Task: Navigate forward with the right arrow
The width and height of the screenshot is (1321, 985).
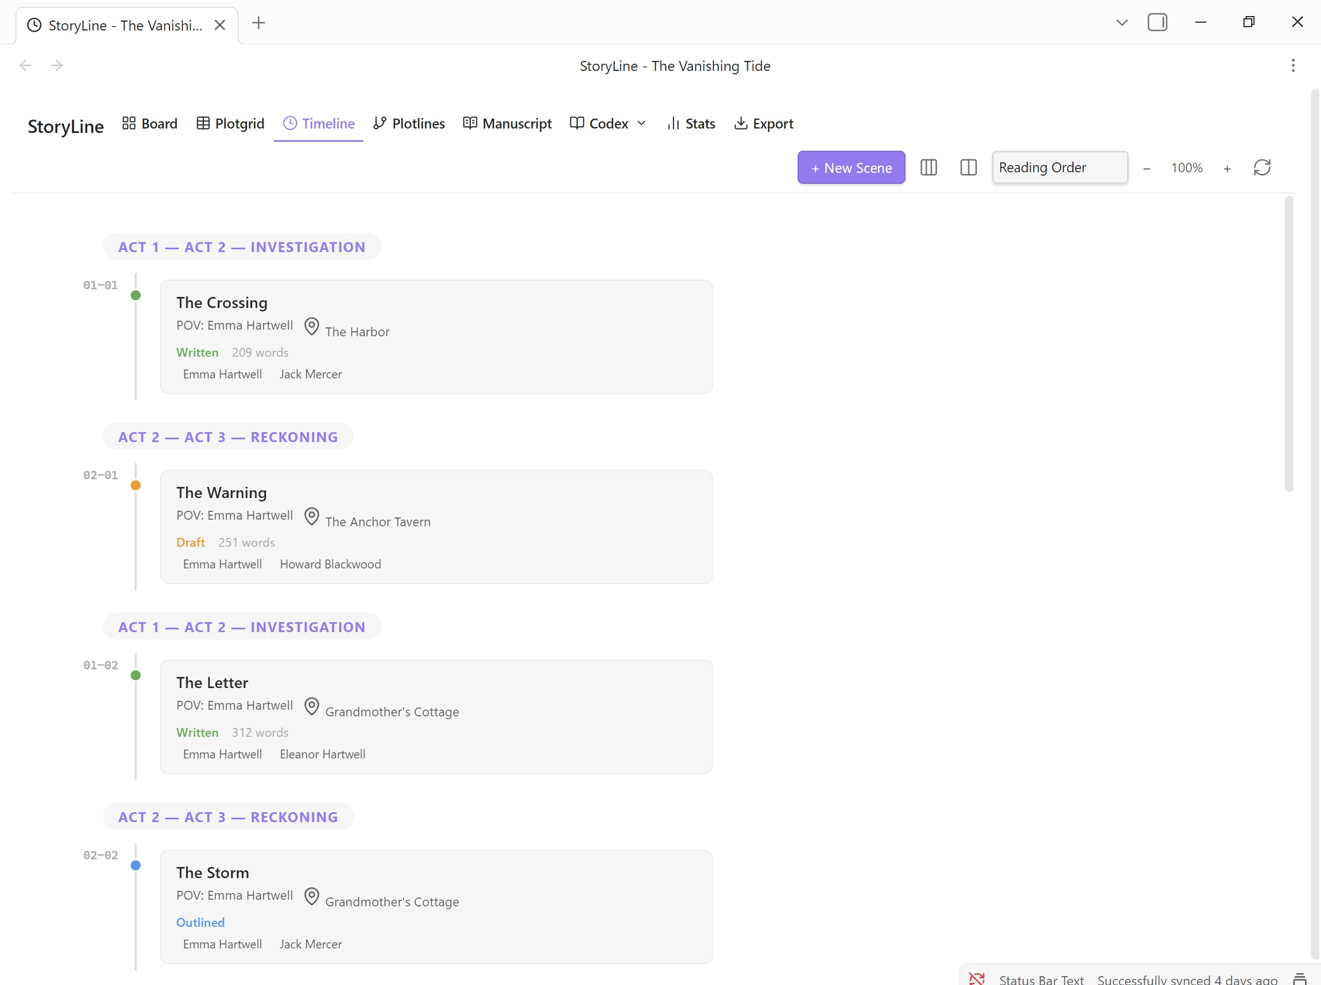Action: [56, 65]
